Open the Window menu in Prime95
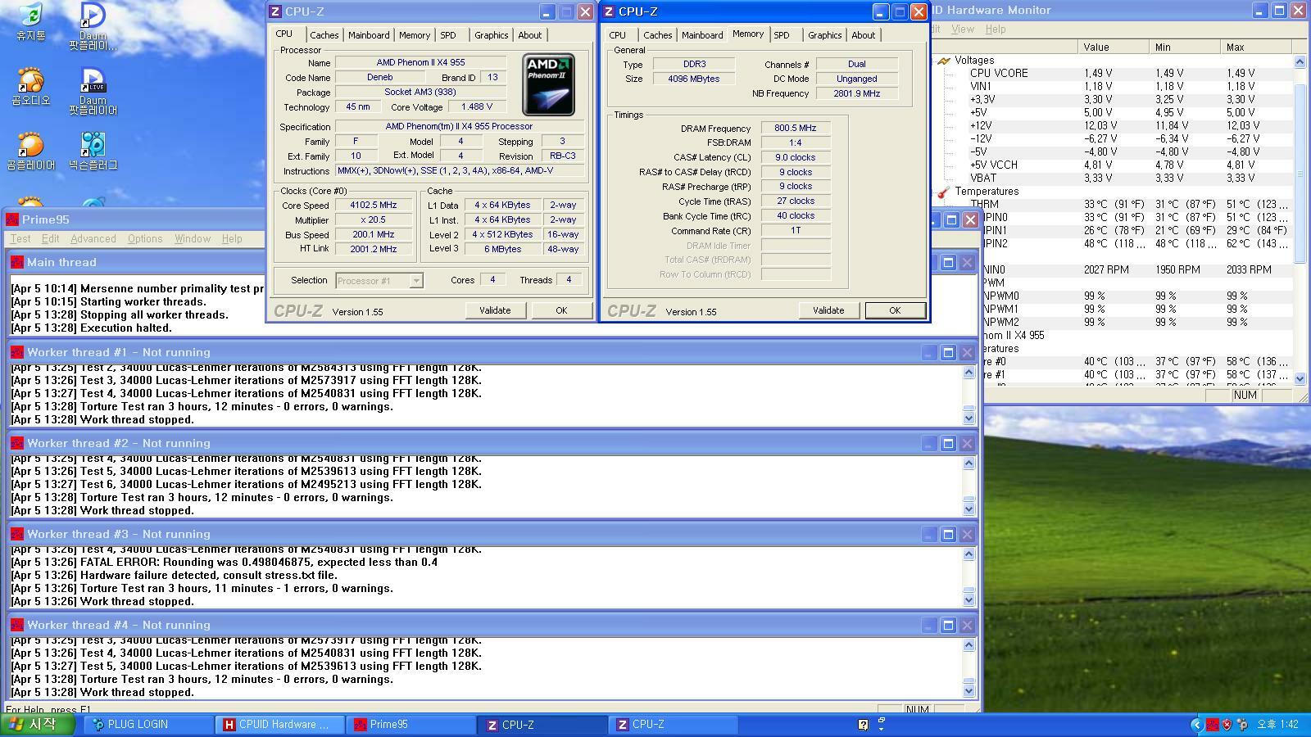 click(x=193, y=239)
